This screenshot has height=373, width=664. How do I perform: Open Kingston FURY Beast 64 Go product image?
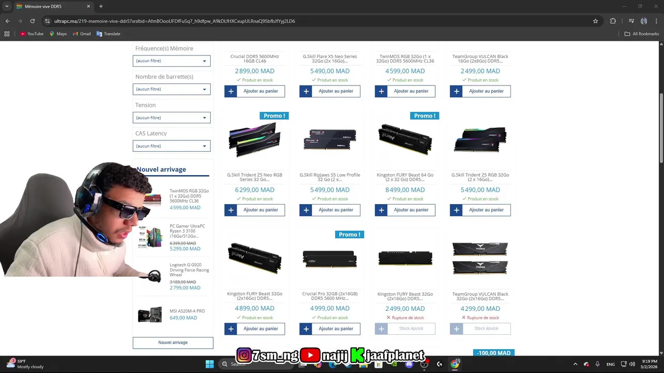pyautogui.click(x=405, y=139)
